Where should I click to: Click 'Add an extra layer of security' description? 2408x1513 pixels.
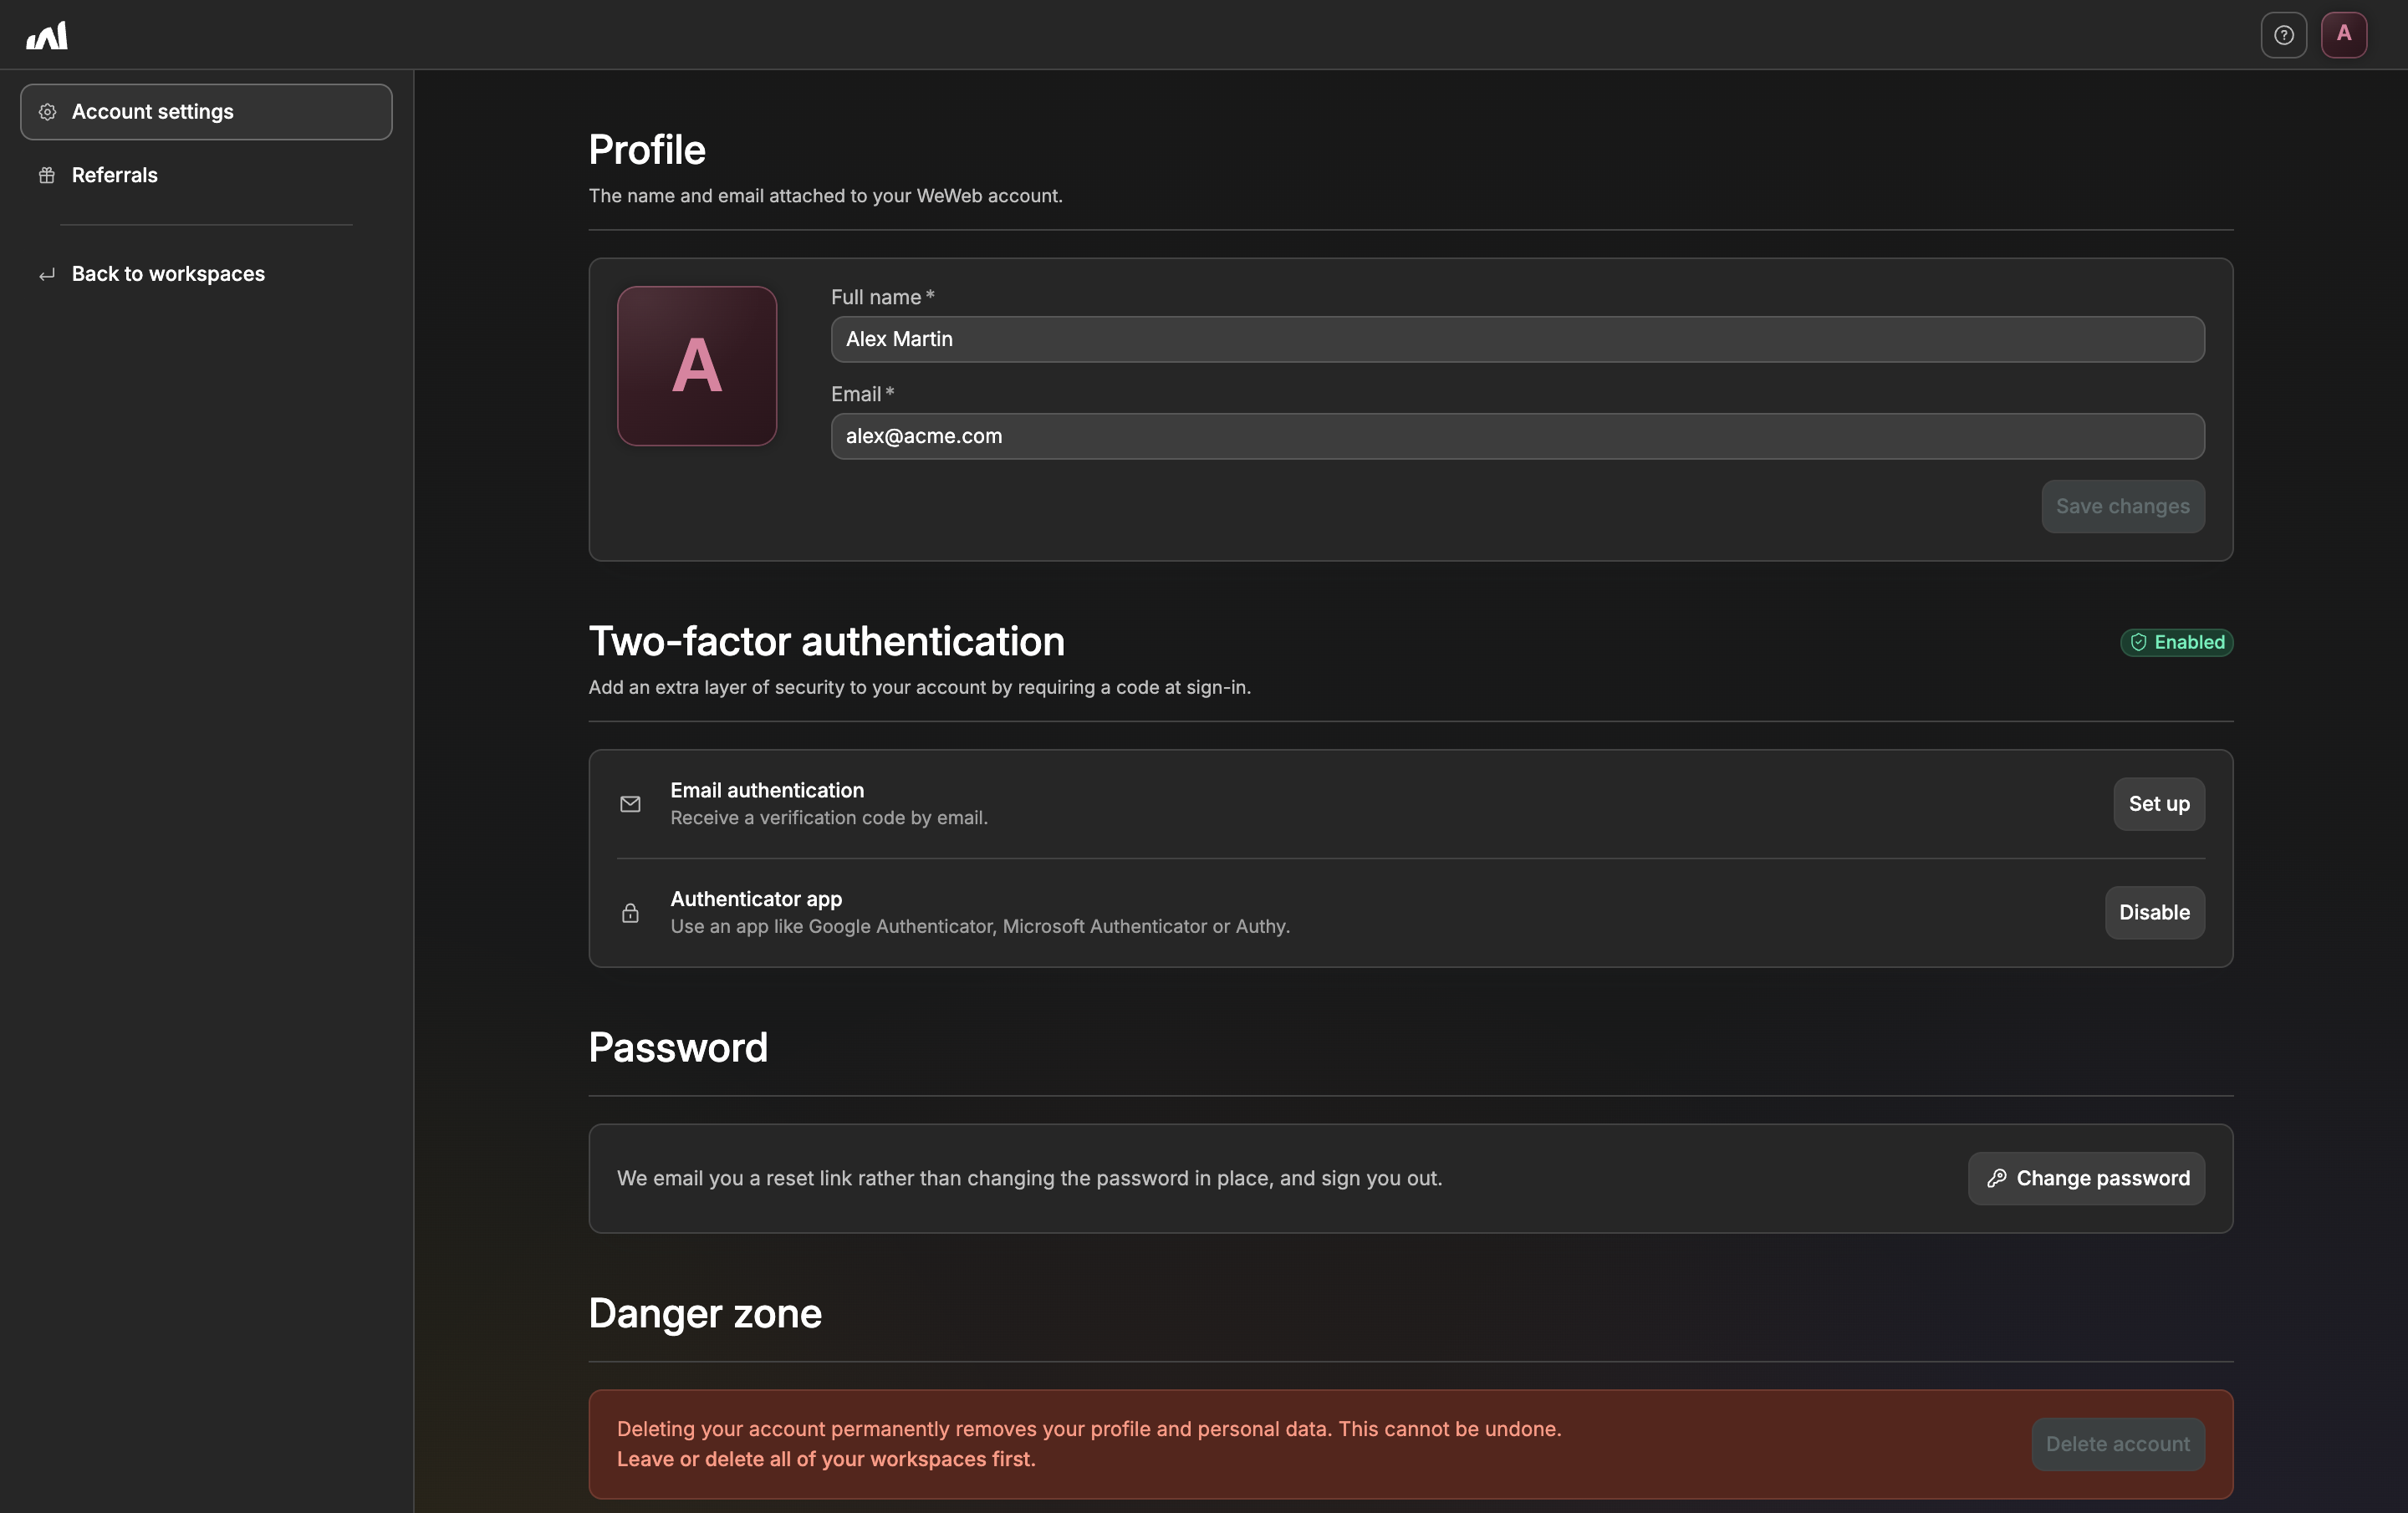tap(919, 687)
